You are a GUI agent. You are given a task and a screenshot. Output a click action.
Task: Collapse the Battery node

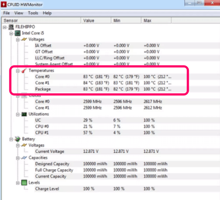pos(11,139)
